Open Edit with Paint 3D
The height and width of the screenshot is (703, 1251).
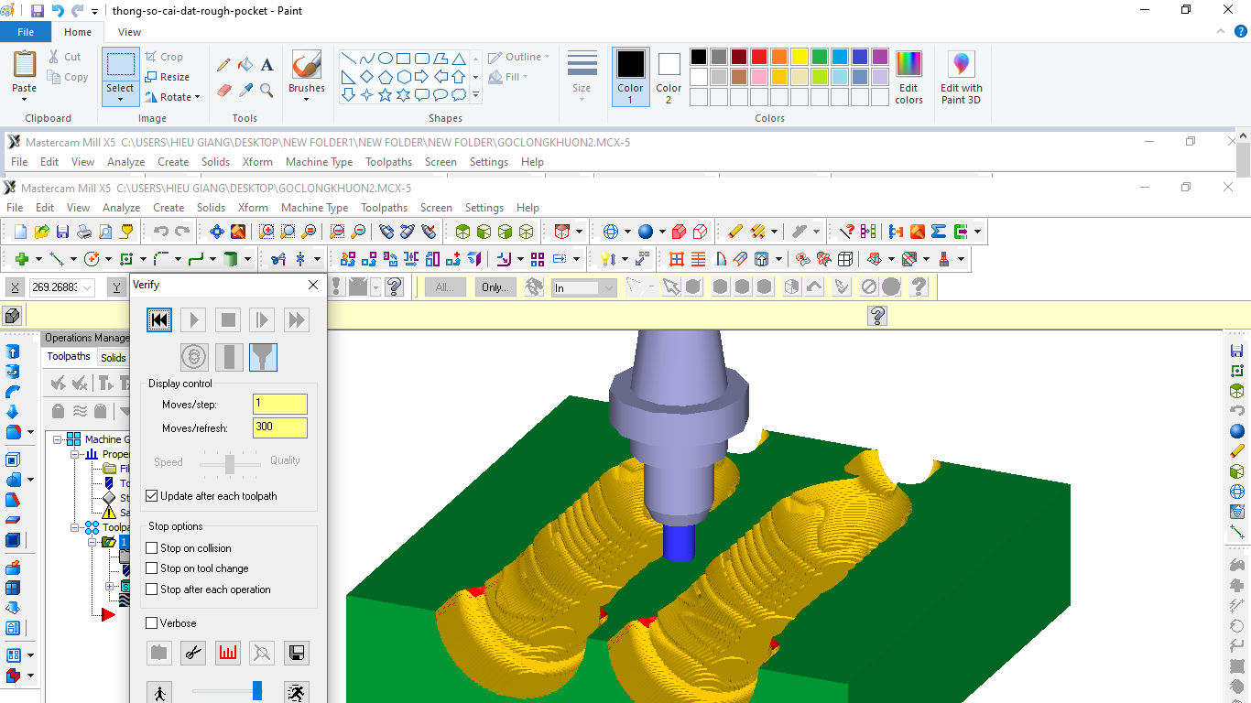point(961,78)
